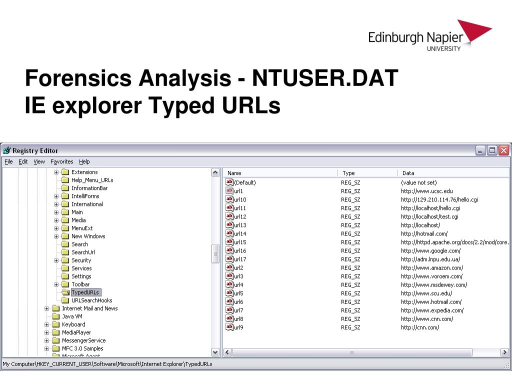Click the url10 string value icon
Viewport: 512px width, 384px height.
[229, 199]
